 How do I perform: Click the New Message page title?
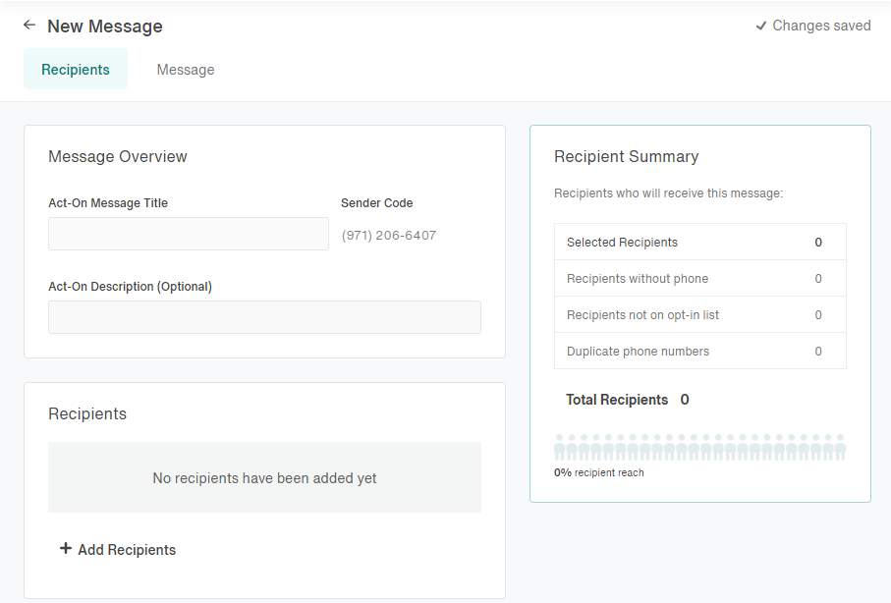tap(105, 27)
